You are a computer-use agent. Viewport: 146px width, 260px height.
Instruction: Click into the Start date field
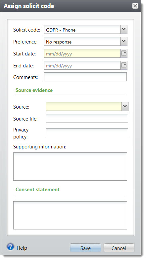pyautogui.click(x=82, y=53)
